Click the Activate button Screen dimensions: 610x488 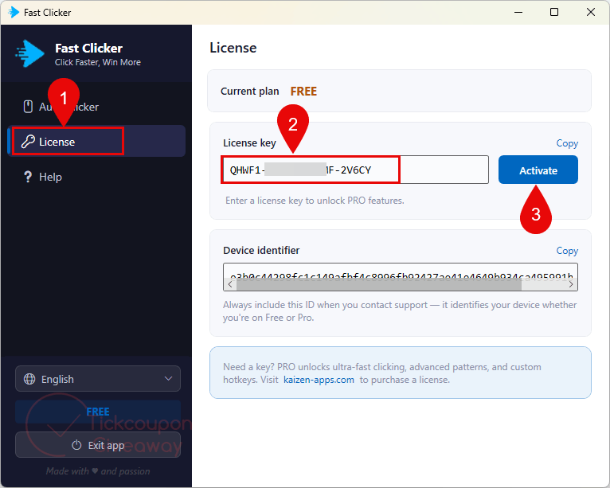pos(538,170)
